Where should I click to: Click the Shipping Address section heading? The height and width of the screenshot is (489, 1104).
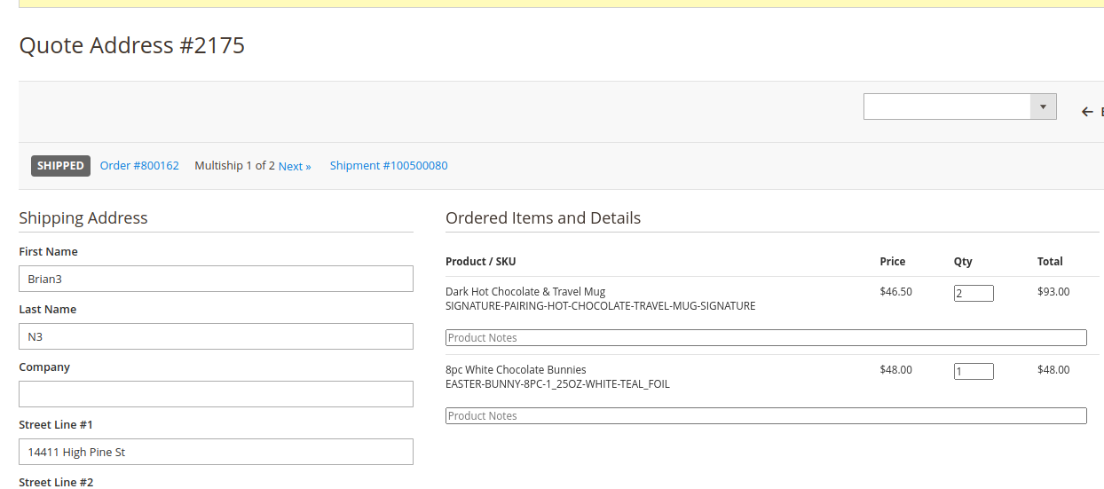[x=83, y=218]
